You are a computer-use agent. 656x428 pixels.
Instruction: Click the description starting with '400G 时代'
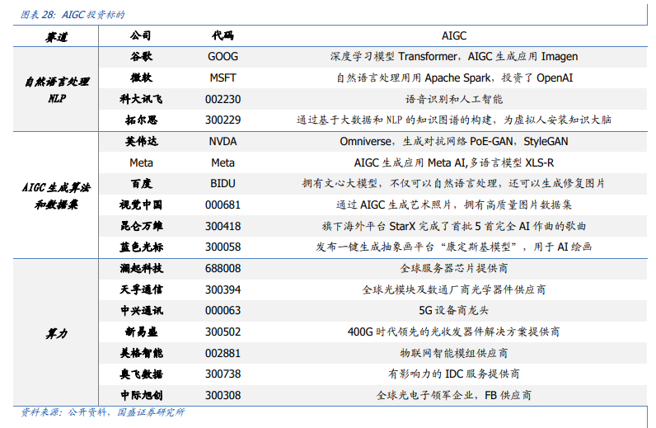click(454, 332)
